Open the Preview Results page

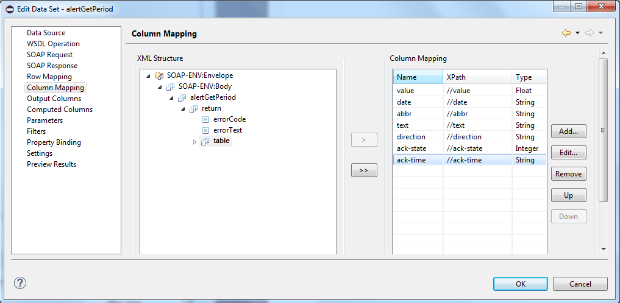51,164
